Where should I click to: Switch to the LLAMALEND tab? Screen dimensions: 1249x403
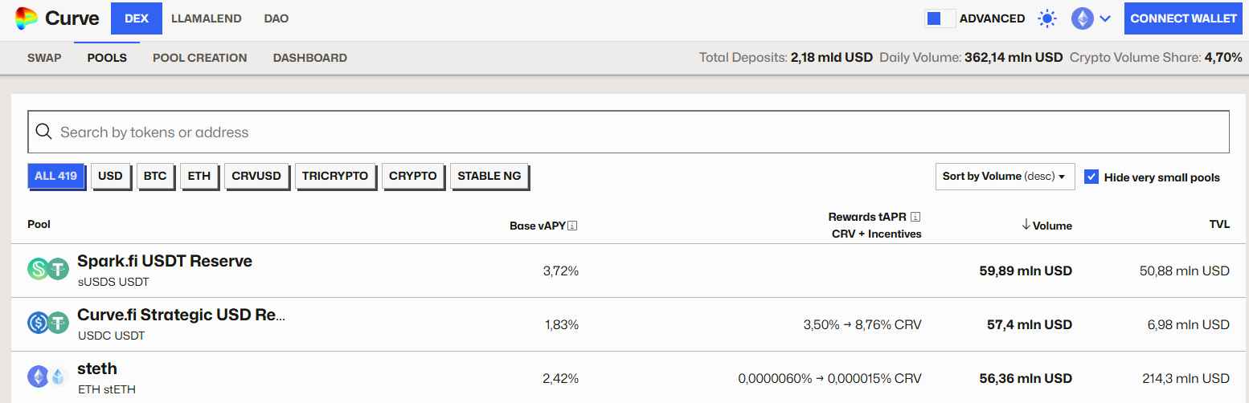(207, 18)
